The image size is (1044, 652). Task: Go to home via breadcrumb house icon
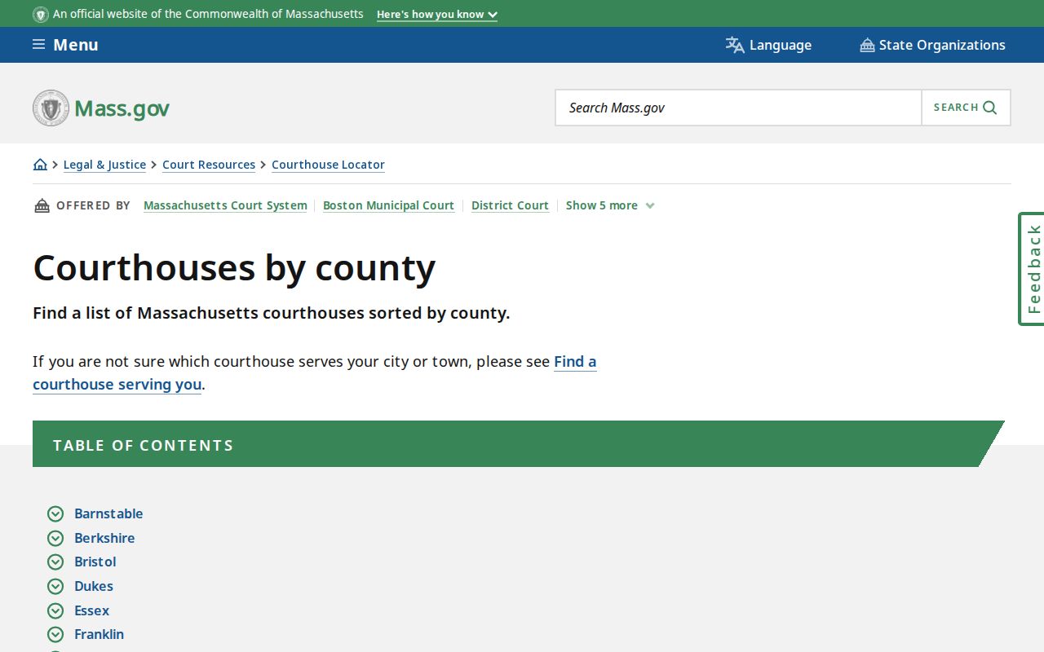coord(40,165)
